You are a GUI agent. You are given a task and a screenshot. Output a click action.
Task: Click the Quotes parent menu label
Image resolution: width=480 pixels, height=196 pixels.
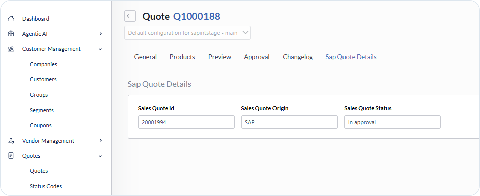[31, 156]
